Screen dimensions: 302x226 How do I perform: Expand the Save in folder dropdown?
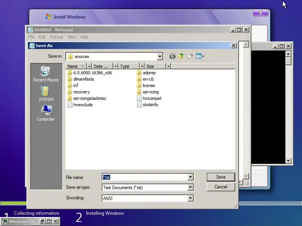(160, 56)
